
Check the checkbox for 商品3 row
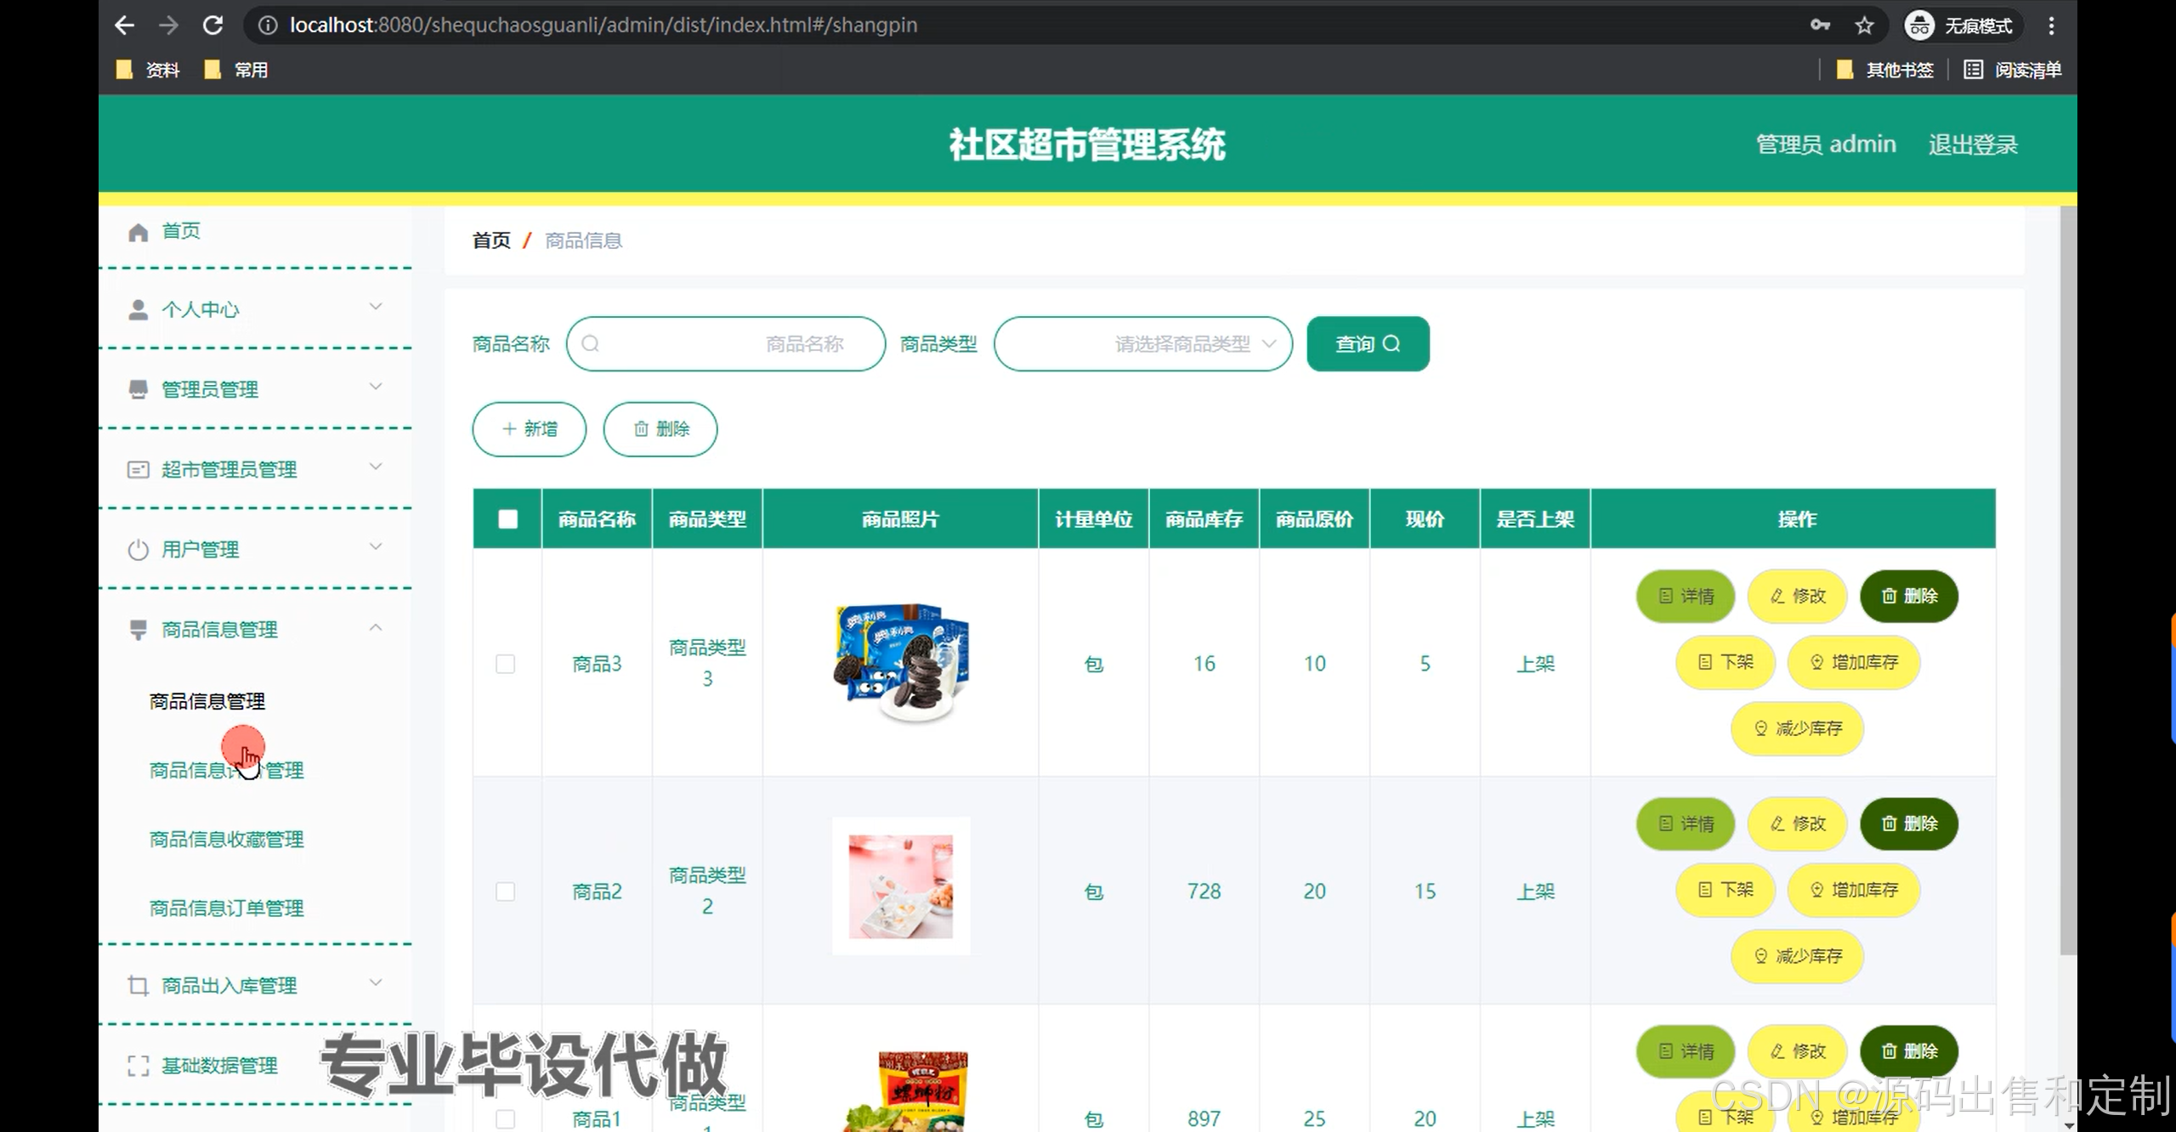(506, 664)
